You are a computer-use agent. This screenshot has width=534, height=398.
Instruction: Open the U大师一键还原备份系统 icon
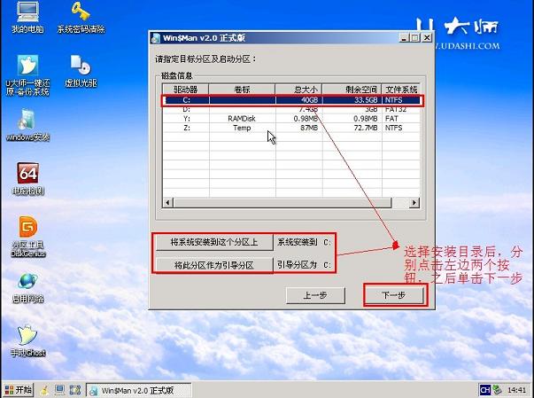click(27, 75)
